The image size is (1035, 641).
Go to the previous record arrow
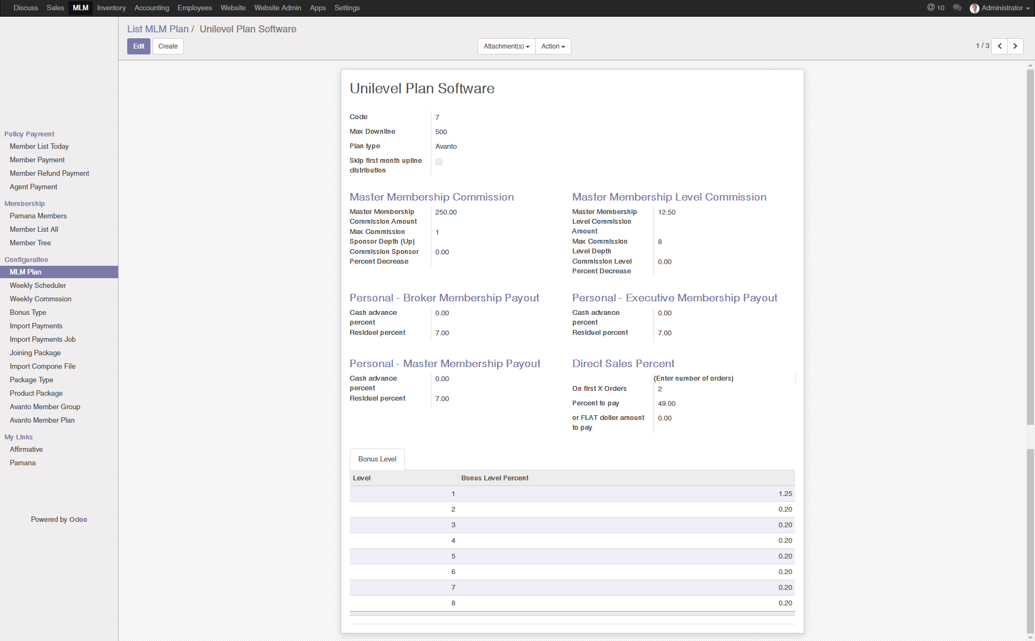pos(999,46)
